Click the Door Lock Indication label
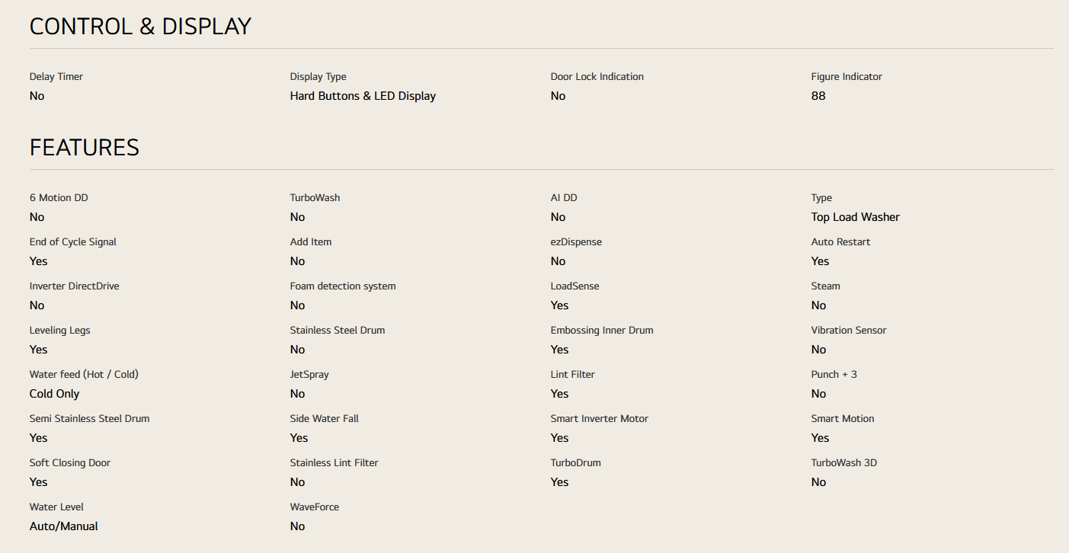 pyautogui.click(x=597, y=77)
